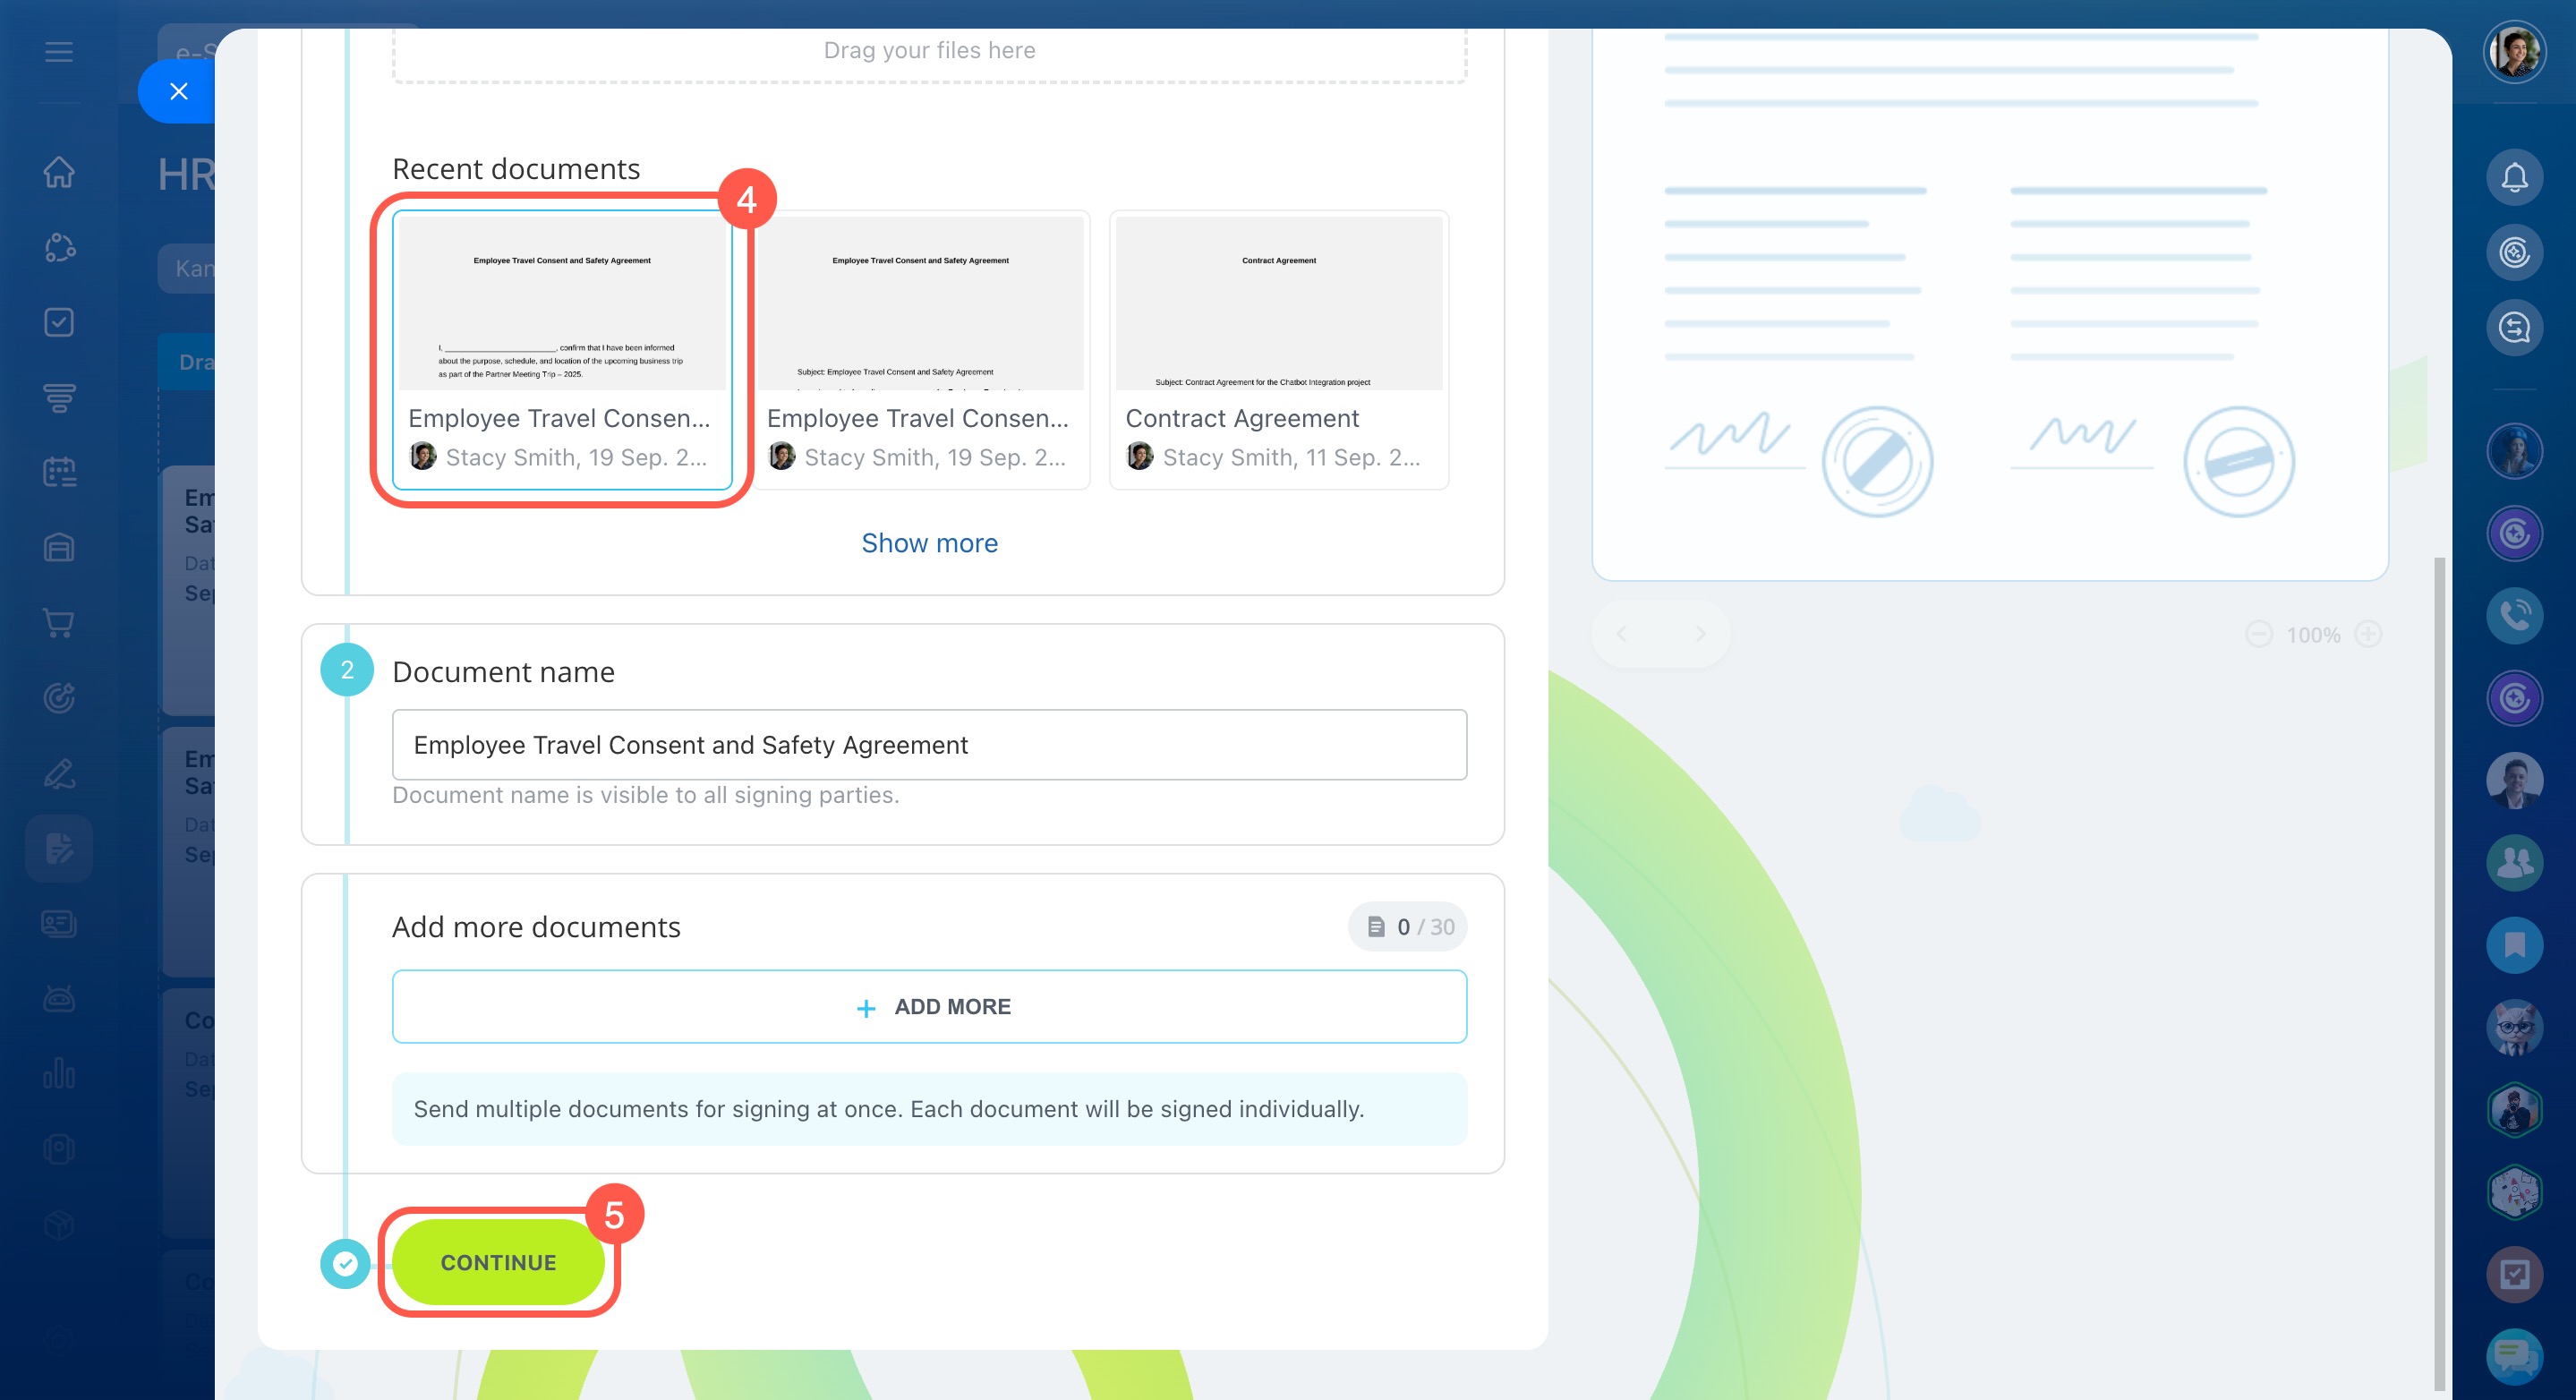This screenshot has width=2576, height=1400.
Task: Click the checklist icon in right panel
Action: coord(2514,1274)
